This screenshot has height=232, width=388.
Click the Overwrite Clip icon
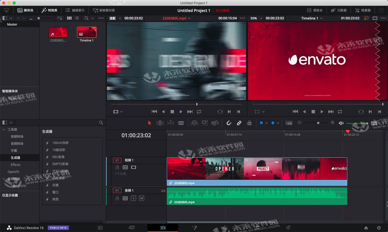click(205, 123)
